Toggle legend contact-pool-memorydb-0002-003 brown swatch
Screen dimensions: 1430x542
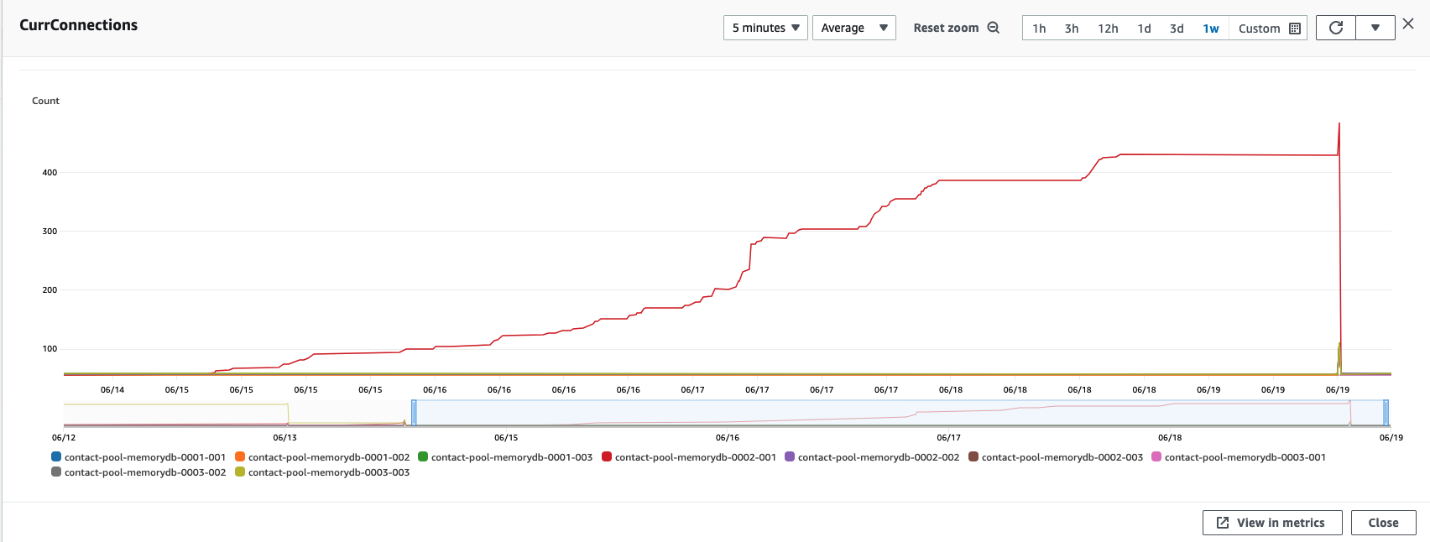click(x=973, y=456)
